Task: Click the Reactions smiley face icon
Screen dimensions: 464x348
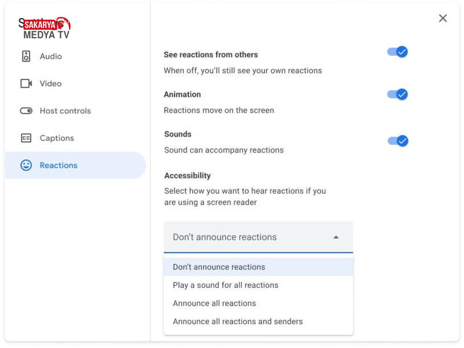Action: point(26,165)
